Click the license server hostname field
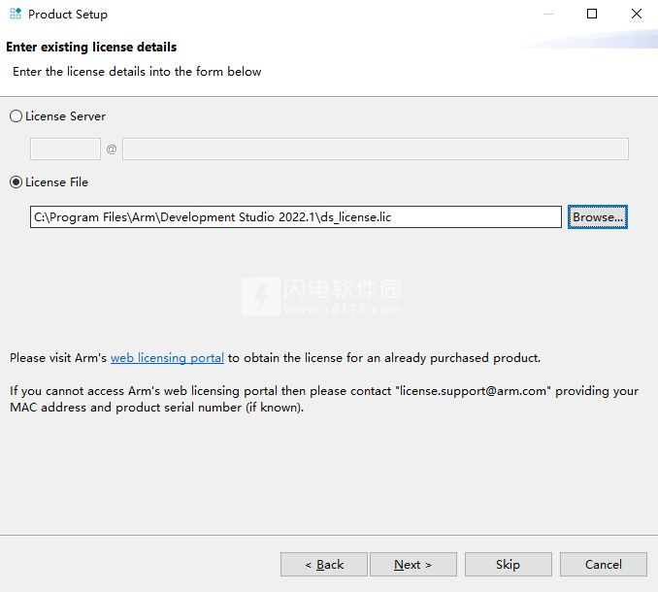Screen dimensions: 658x592 coord(376,148)
